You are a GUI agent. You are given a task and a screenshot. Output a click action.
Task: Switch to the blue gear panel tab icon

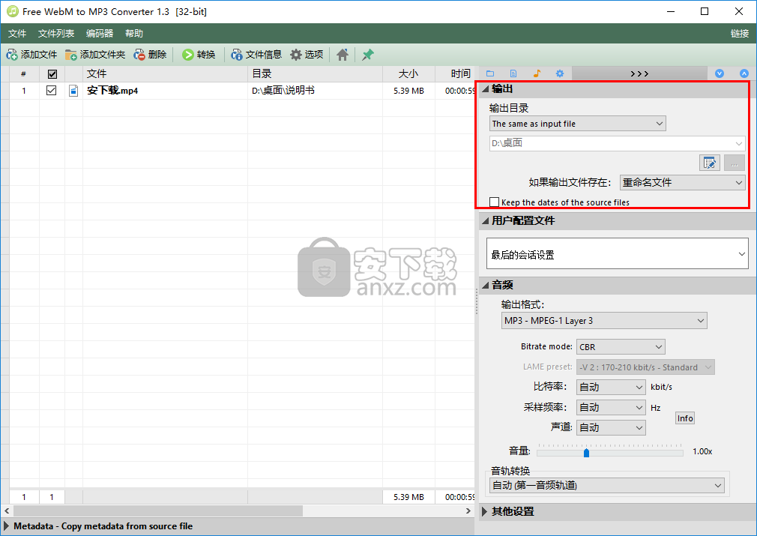click(x=560, y=73)
